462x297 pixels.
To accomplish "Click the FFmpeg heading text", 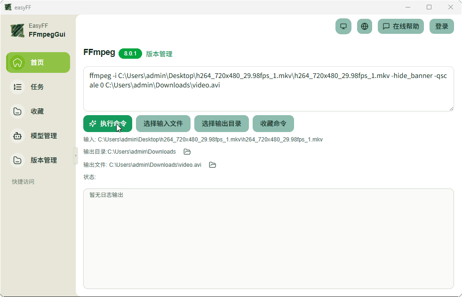I will click(x=99, y=52).
